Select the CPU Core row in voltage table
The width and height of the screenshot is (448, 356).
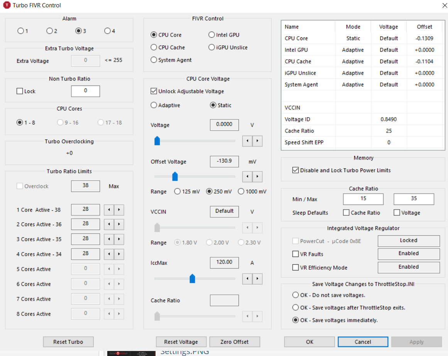click(x=363, y=38)
